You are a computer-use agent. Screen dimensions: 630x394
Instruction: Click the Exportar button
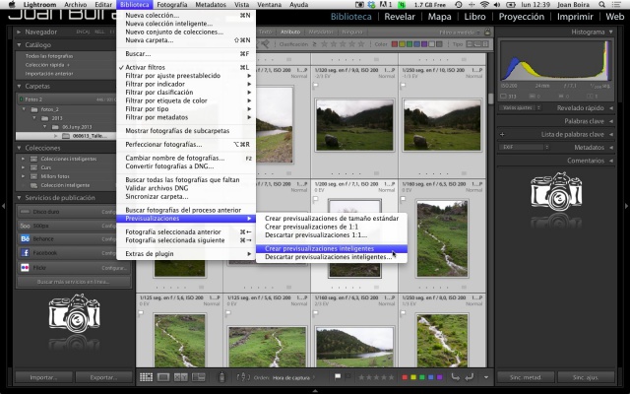pos(103,377)
